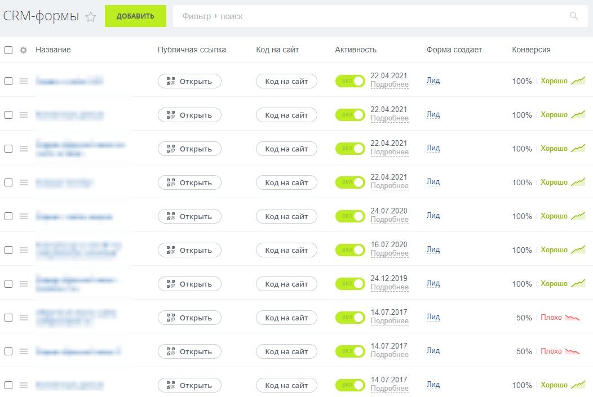Screen dimensions: 593x397
Task: Check the checkbox of the 24.12.2019 form row
Action: [x=8, y=284]
